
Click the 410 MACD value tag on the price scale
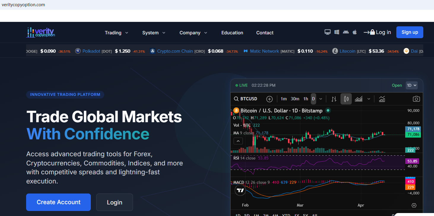click(410, 181)
